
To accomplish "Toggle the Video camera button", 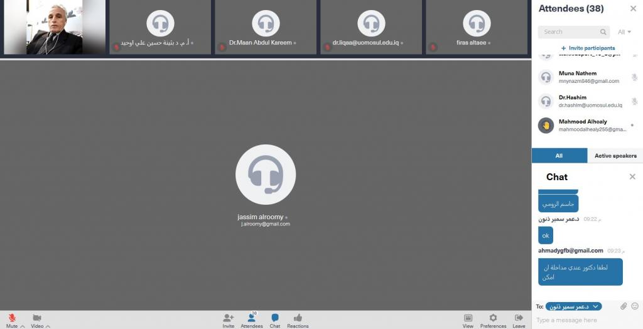I will 36,318.
